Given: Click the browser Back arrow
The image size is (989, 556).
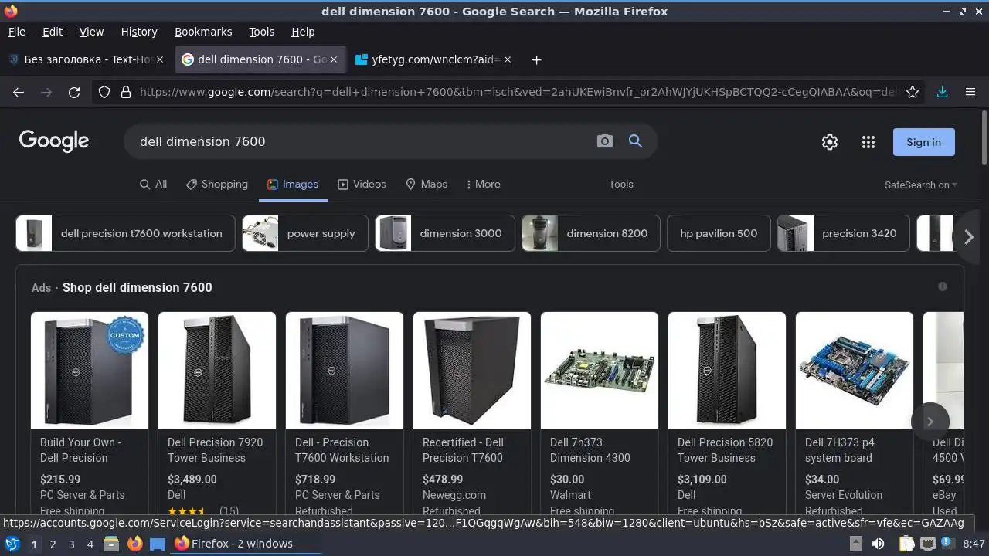Looking at the screenshot, I should 19,92.
